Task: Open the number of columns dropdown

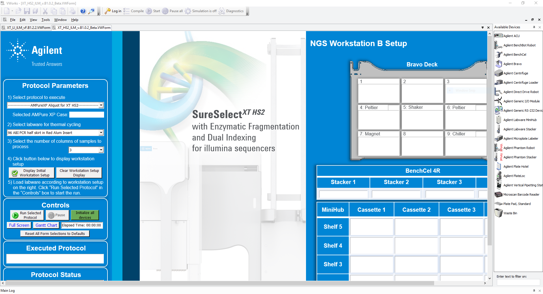Action: point(101,150)
